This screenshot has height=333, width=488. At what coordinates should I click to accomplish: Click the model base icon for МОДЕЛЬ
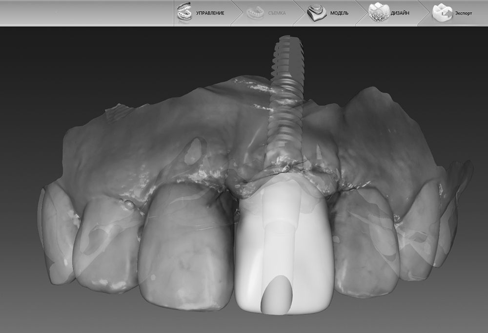pyautogui.click(x=317, y=13)
